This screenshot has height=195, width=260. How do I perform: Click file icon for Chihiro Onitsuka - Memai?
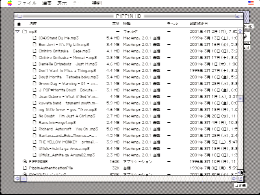point(35,58)
